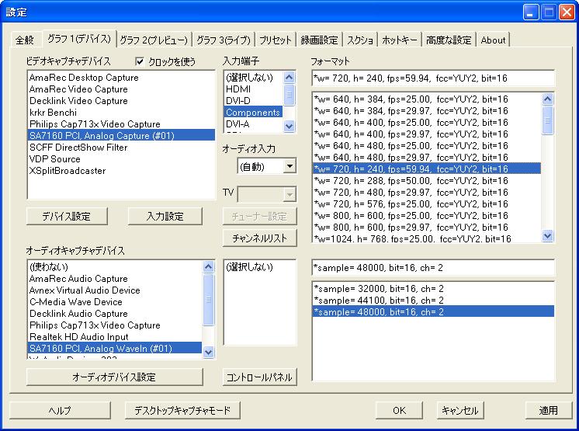Image resolution: width=579 pixels, height=431 pixels.
Task: Click down arrow of format list scrollbar
Action: coord(548,235)
